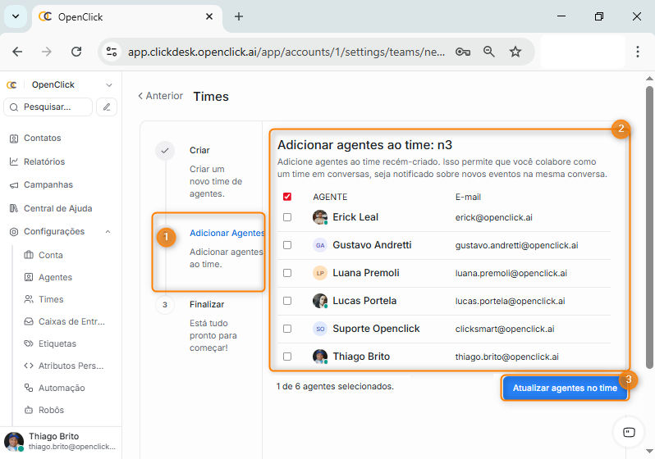The image size is (655, 459).
Task: Go to Agentes settings submenu
Action: [x=55, y=278]
